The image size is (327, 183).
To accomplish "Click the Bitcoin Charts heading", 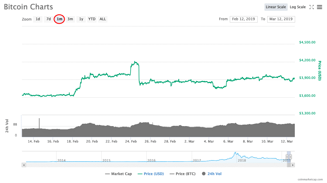I will (28, 7).
